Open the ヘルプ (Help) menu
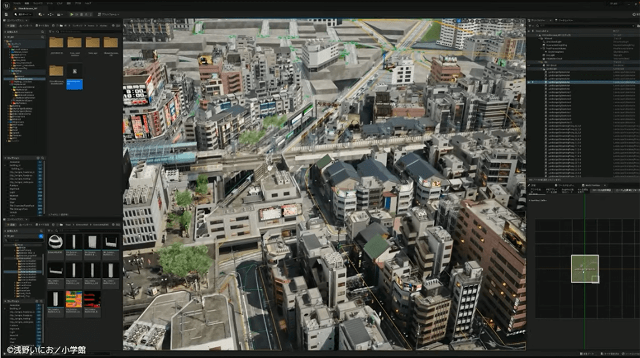The width and height of the screenshot is (640, 358). click(x=88, y=3)
